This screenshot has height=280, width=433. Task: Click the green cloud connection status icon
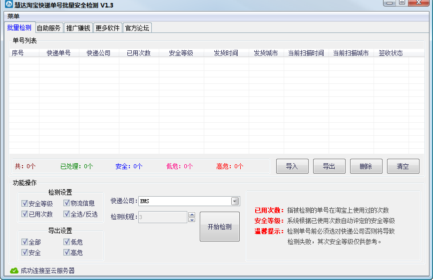click(14, 271)
